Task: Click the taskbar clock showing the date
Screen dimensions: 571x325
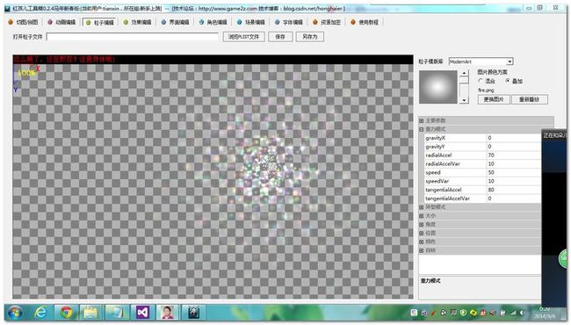Action: (x=546, y=313)
